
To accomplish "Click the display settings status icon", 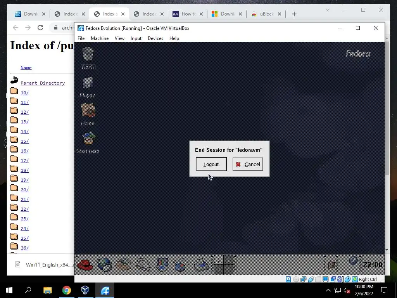I will coord(326,279).
